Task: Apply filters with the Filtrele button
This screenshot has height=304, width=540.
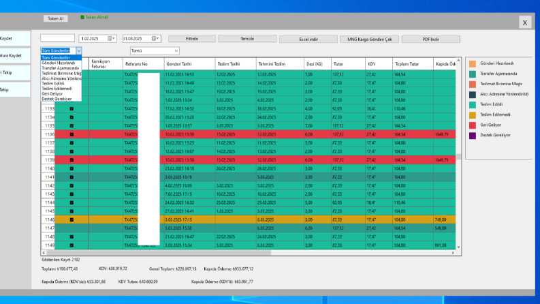Action: 192,39
